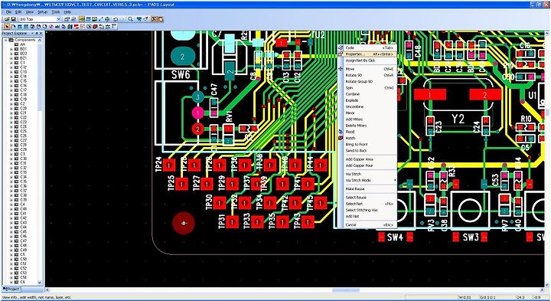Click the dark red mounting hole circle
This screenshot has height=301, width=551.
pos(184,224)
